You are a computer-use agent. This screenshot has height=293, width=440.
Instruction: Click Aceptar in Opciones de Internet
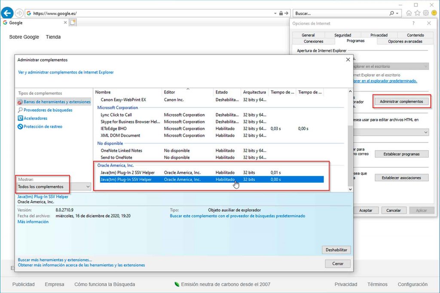[366, 210]
